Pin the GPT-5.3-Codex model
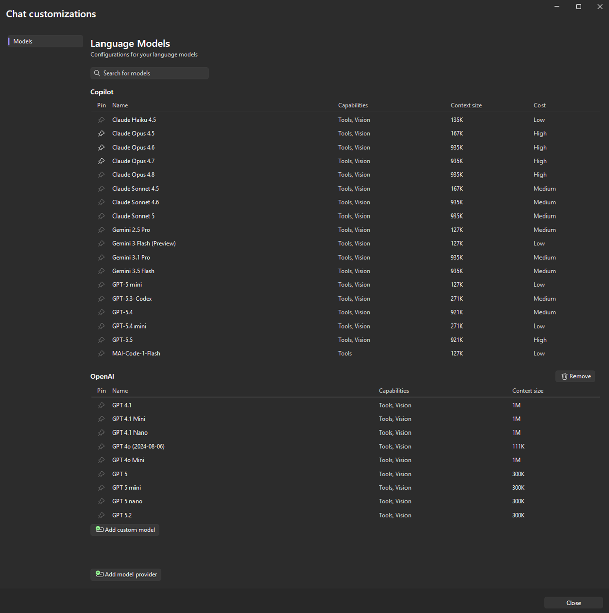Image resolution: width=609 pixels, height=613 pixels. pyautogui.click(x=101, y=299)
